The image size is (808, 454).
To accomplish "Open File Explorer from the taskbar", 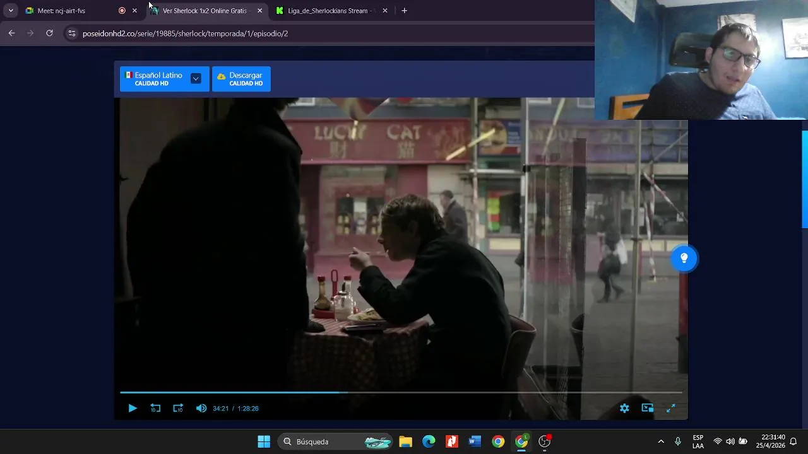I will point(405,441).
